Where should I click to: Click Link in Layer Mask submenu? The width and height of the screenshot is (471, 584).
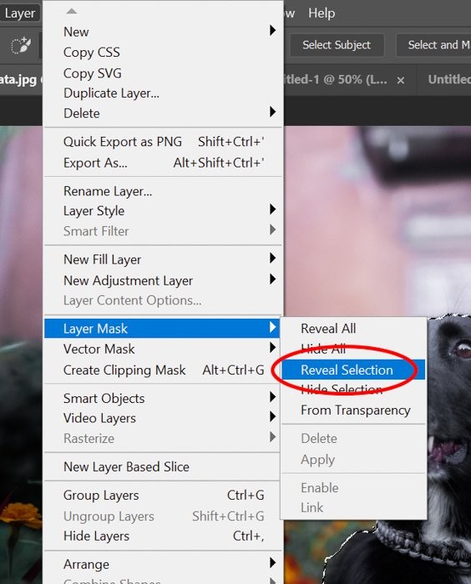353,507
